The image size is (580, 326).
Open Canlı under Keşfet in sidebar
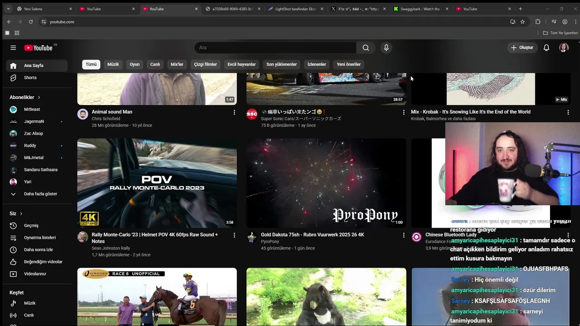click(x=37, y=315)
